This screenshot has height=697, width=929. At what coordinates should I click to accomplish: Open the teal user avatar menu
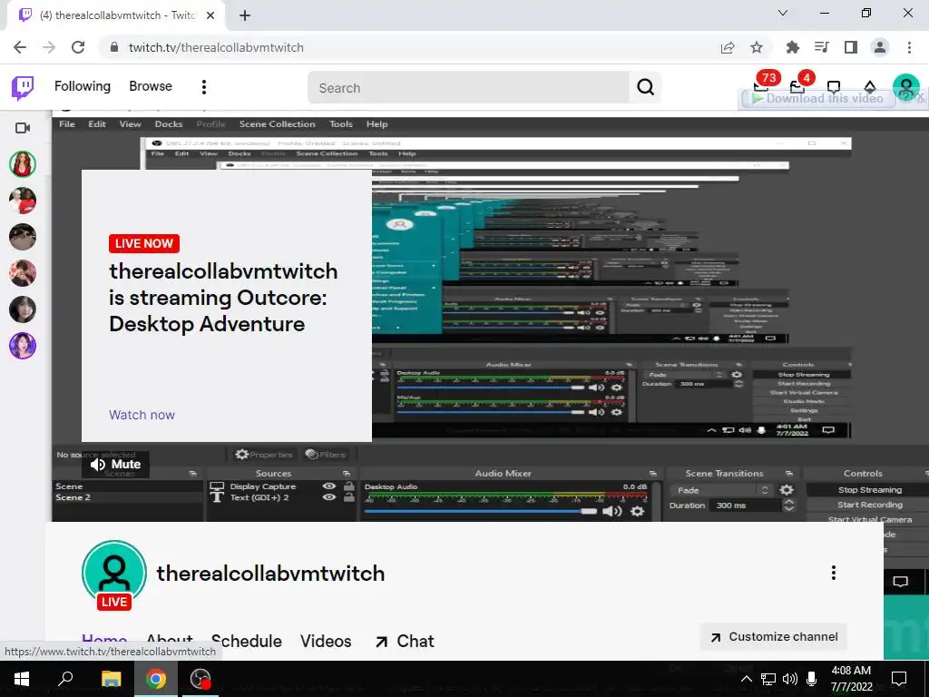[906, 87]
